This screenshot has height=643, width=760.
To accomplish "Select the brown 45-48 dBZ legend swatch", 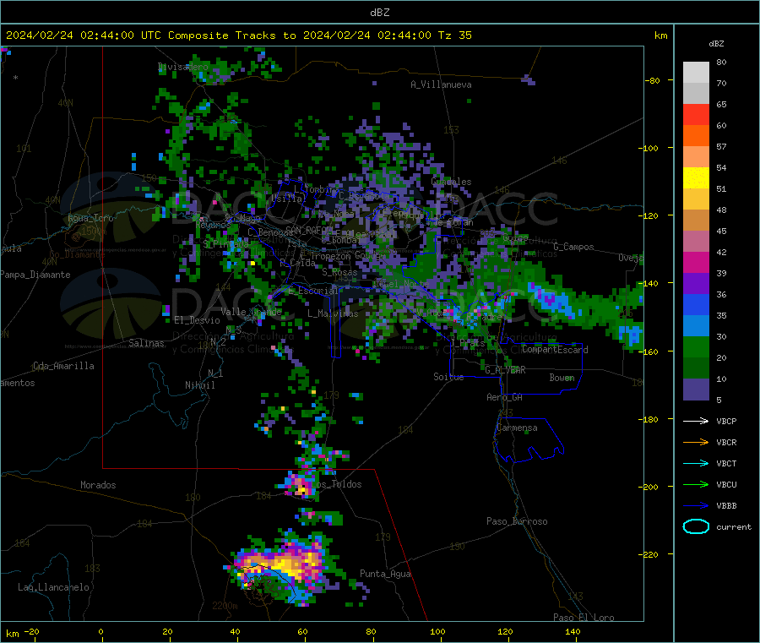I will pyautogui.click(x=696, y=221).
